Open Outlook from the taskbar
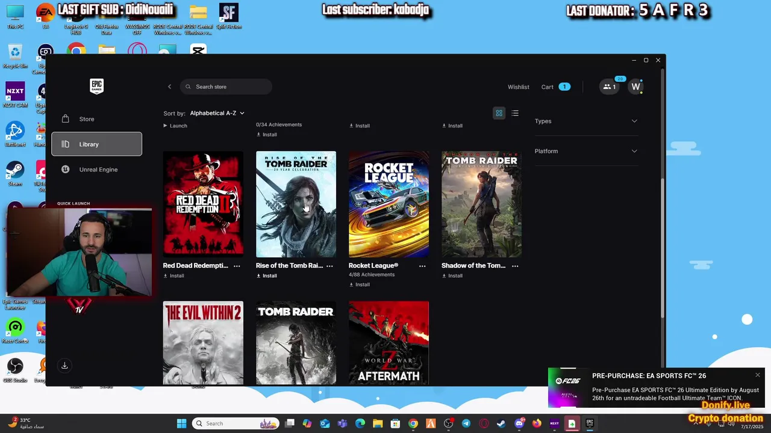 [x=325, y=423]
